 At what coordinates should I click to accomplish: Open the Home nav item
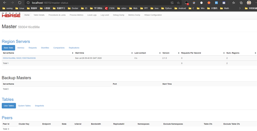coord(27,15)
